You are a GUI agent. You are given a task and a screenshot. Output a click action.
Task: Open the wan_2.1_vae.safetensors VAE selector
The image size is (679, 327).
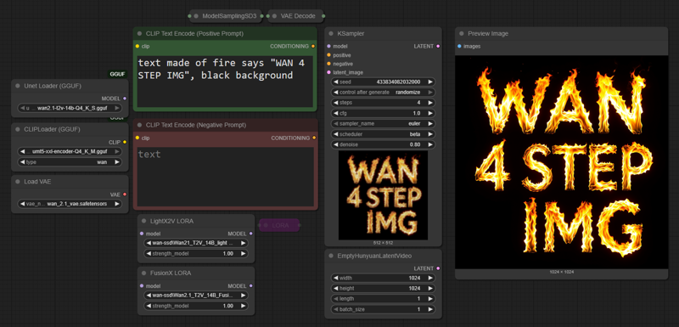click(70, 204)
